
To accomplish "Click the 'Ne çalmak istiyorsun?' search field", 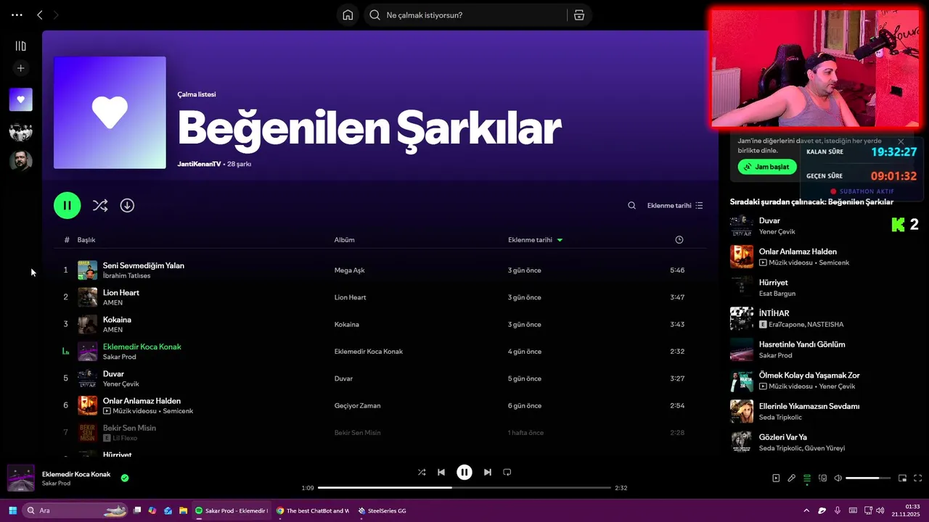I will coord(464,15).
